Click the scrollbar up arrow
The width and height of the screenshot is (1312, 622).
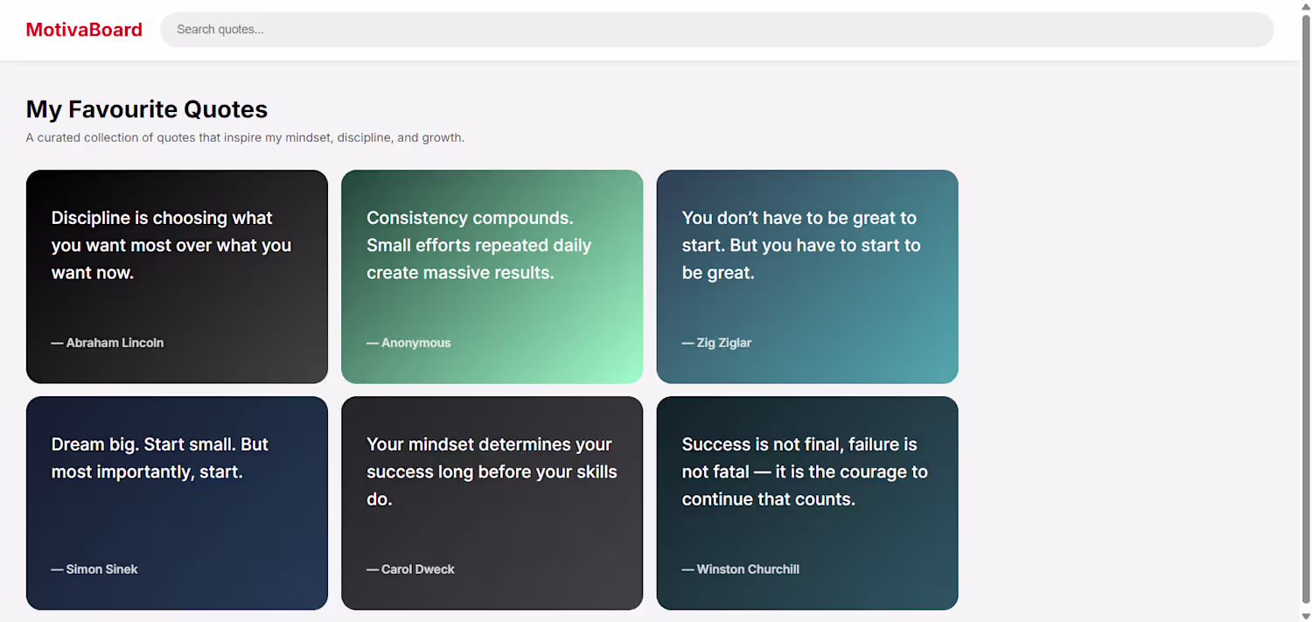point(1306,6)
